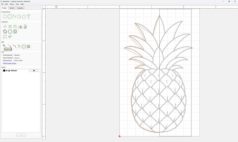Viewport: 238px width, 142px height.
Task: Choose the Rotate transform tool
Action: coord(15,26)
